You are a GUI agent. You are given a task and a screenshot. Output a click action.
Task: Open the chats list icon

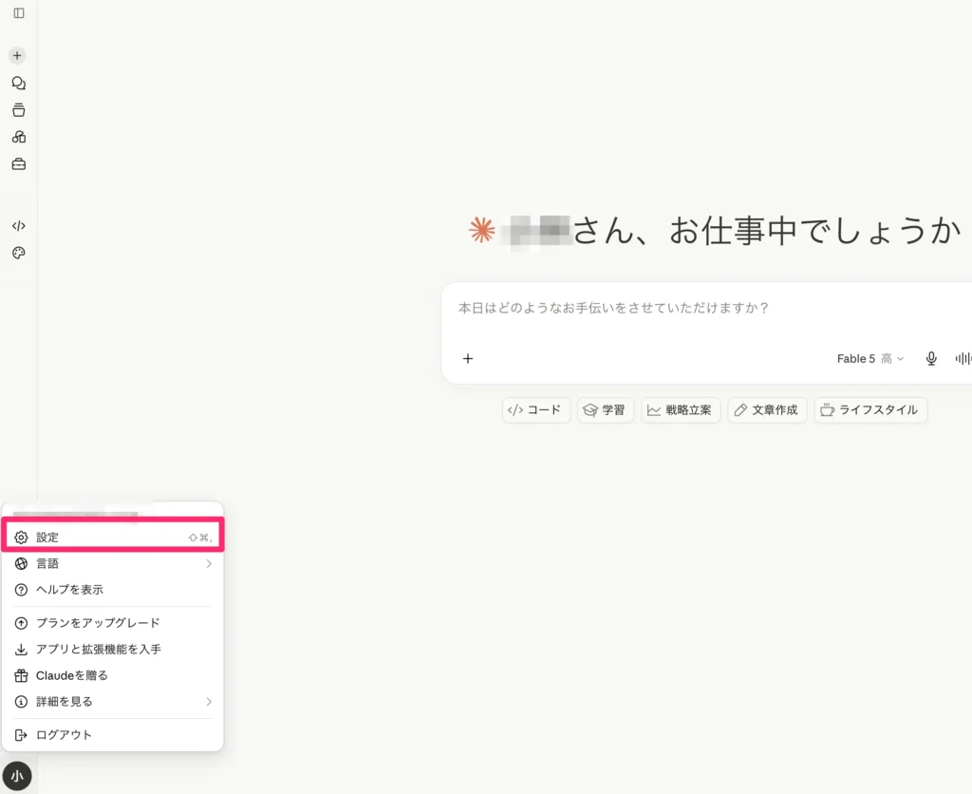19,84
